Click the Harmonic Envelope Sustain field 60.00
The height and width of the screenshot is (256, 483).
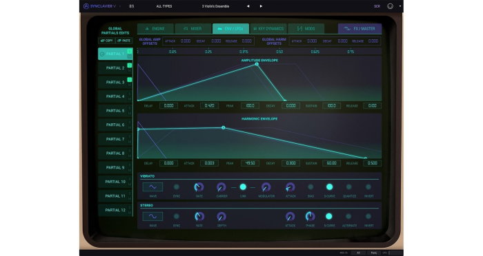(x=331, y=163)
